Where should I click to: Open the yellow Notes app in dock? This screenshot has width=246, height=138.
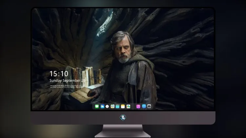point(123,106)
